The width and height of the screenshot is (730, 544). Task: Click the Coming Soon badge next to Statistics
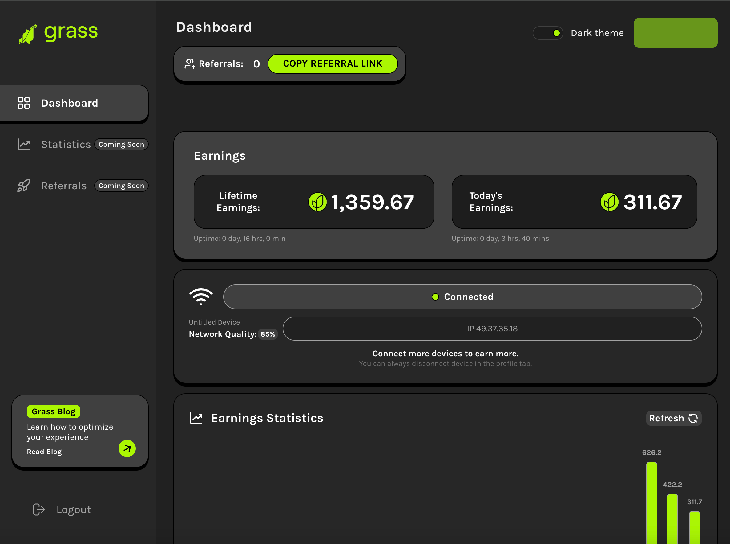[x=121, y=144]
